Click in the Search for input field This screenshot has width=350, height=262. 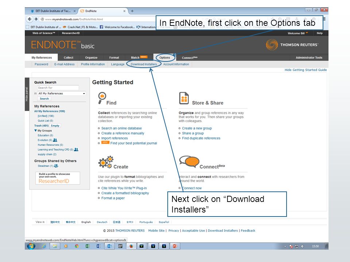click(58, 88)
